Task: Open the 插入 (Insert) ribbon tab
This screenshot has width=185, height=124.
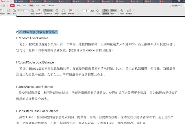Action: coord(18,5)
